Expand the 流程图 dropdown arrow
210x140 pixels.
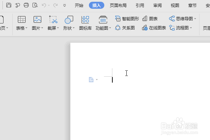(x=191, y=28)
